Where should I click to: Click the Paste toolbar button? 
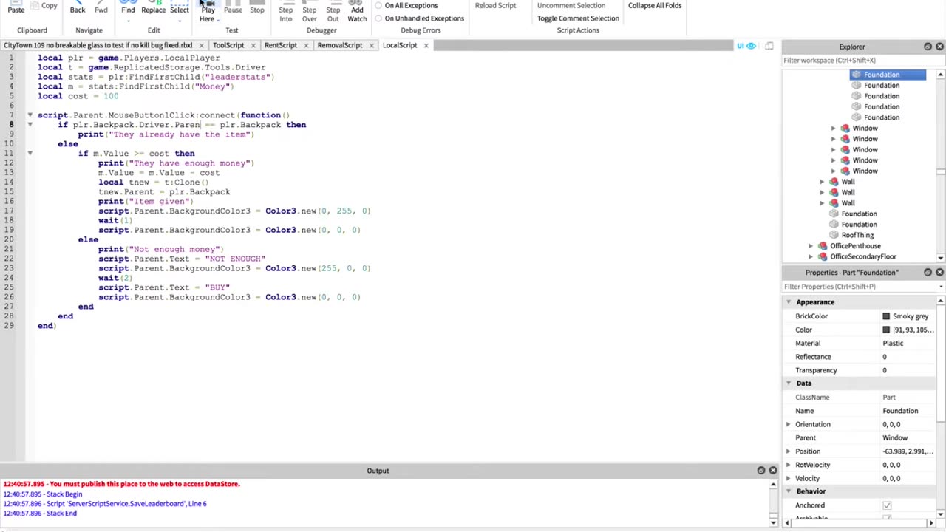pyautogui.click(x=16, y=7)
